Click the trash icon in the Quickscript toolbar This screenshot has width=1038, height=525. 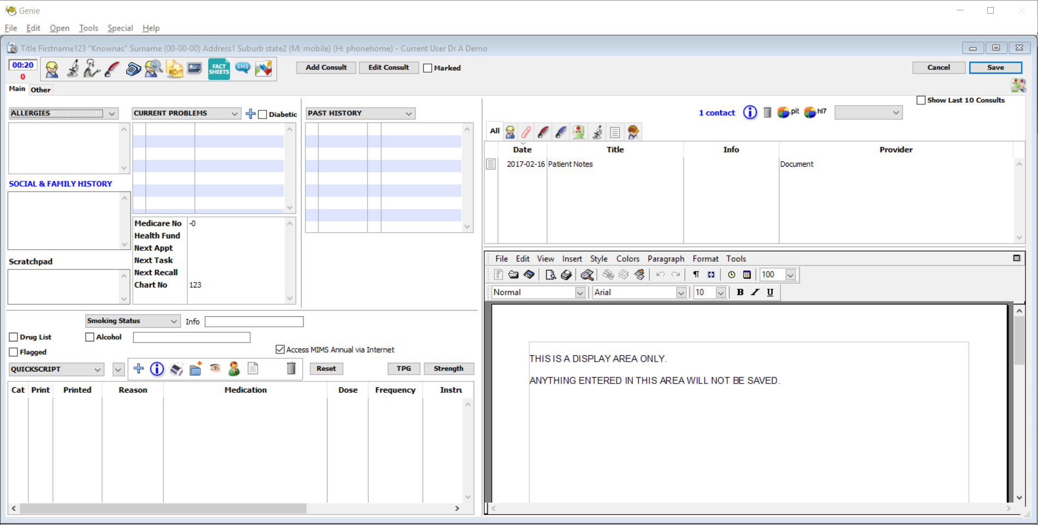pos(291,369)
